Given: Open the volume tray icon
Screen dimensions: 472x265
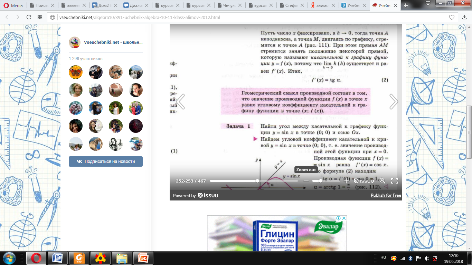Looking at the screenshot, I should click(x=426, y=258).
